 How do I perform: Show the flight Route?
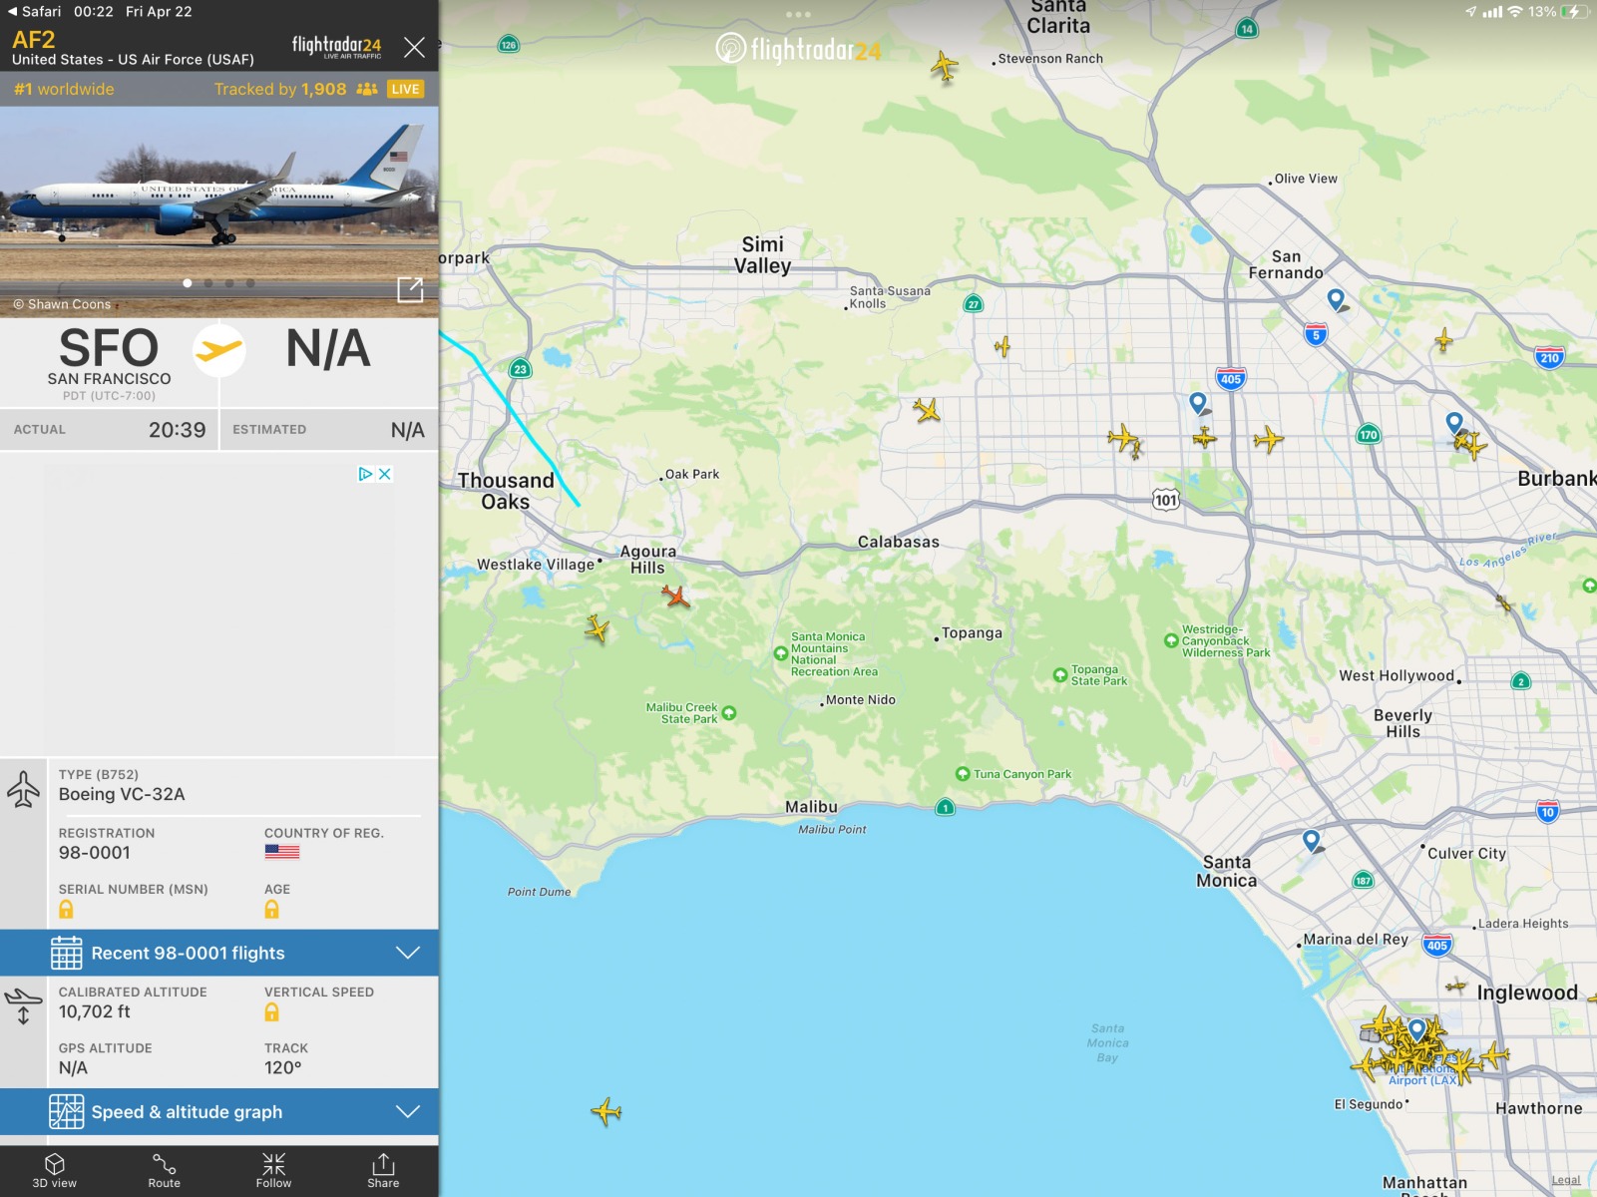coord(165,1171)
